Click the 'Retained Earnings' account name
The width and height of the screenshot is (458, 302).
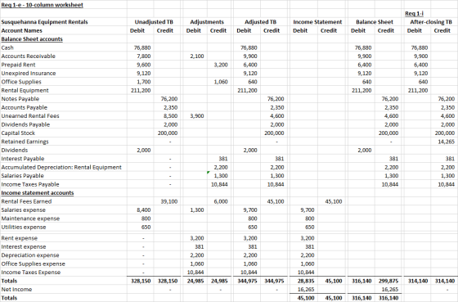25,142
